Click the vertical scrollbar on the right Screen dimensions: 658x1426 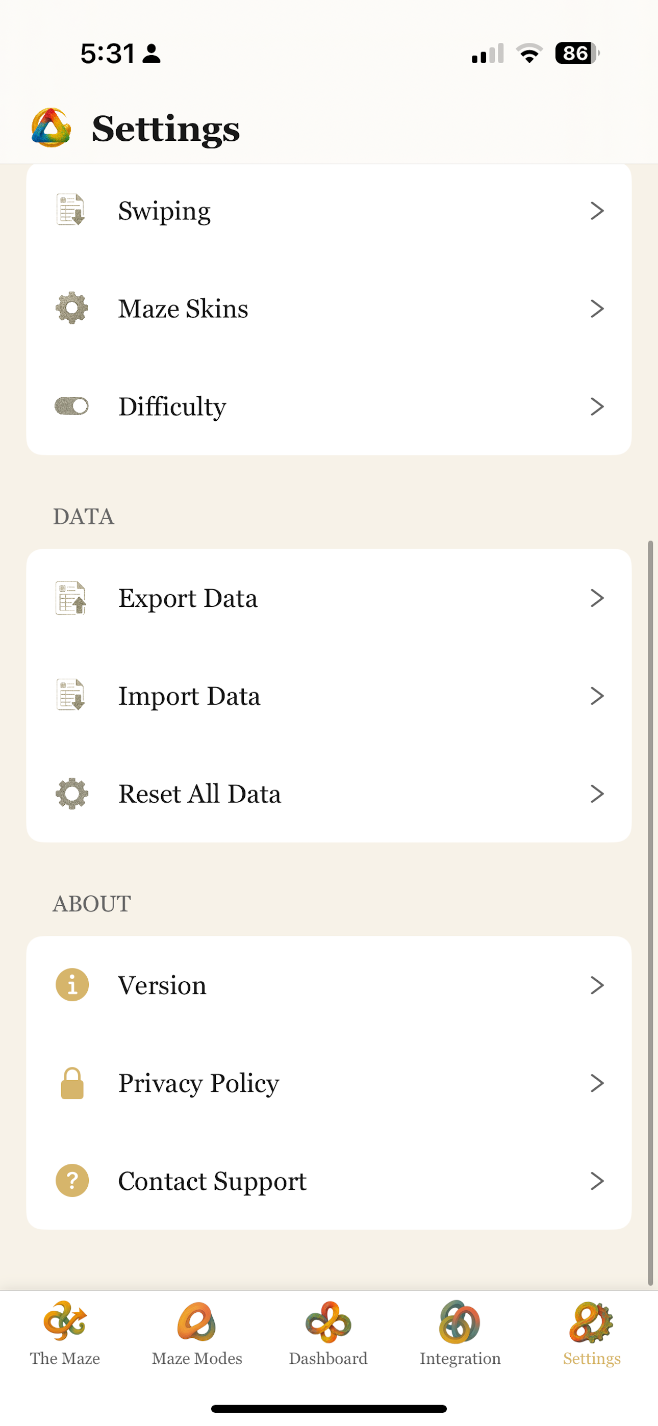(651, 913)
